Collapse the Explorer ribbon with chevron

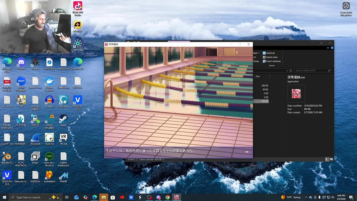328,48
